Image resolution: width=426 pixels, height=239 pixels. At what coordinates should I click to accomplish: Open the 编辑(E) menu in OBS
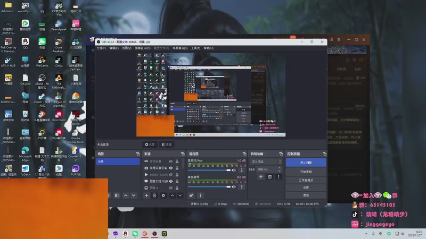[x=114, y=48]
